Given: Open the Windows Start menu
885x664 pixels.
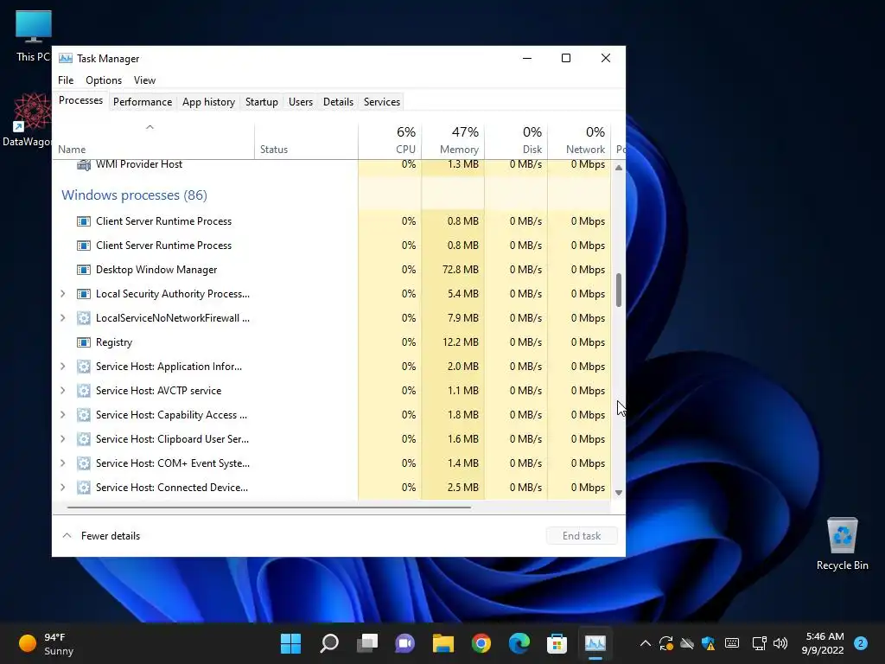Looking at the screenshot, I should tap(290, 643).
